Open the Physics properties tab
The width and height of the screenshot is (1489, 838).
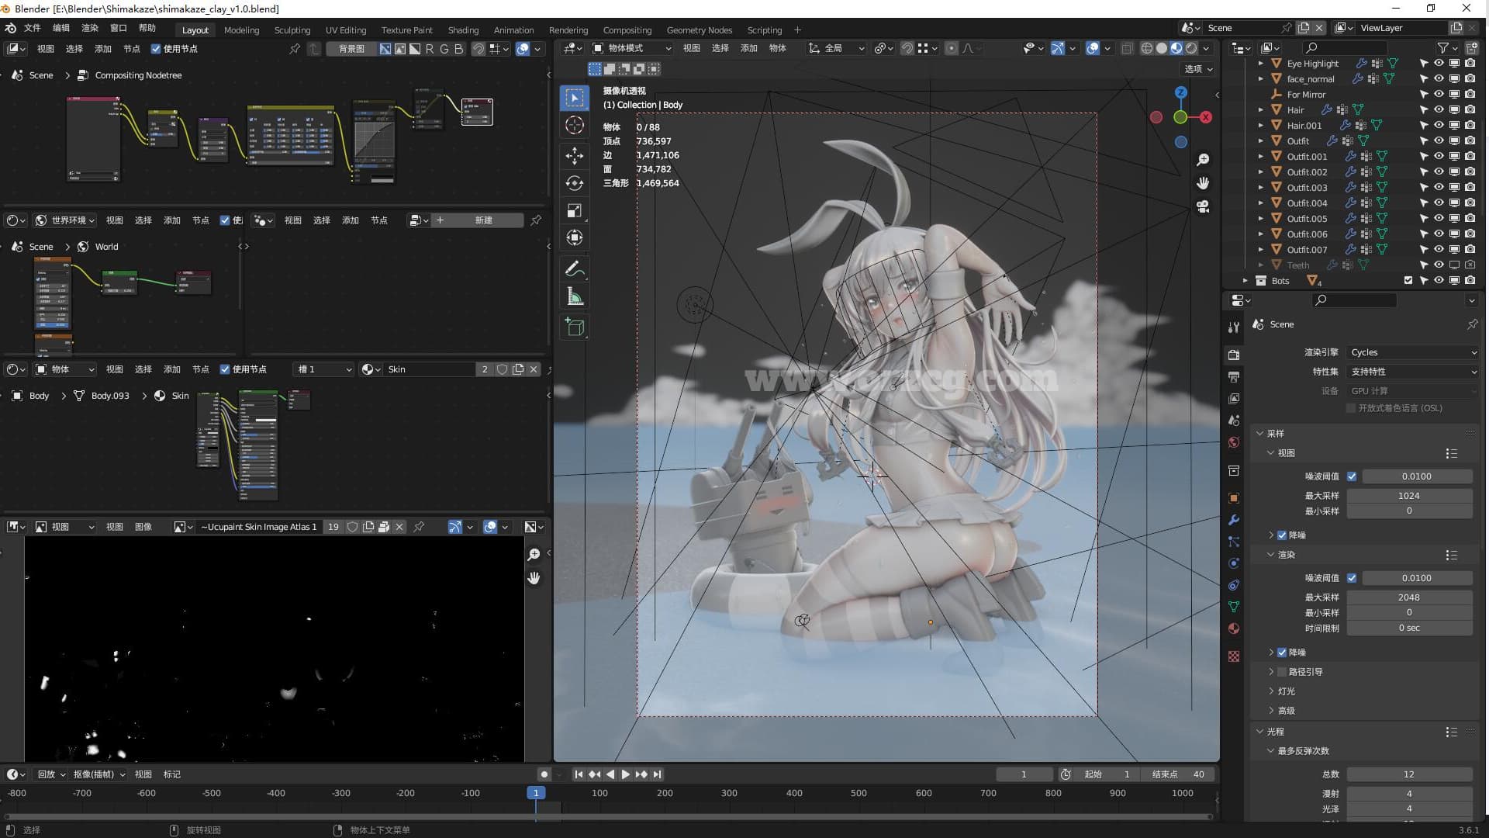[1234, 563]
